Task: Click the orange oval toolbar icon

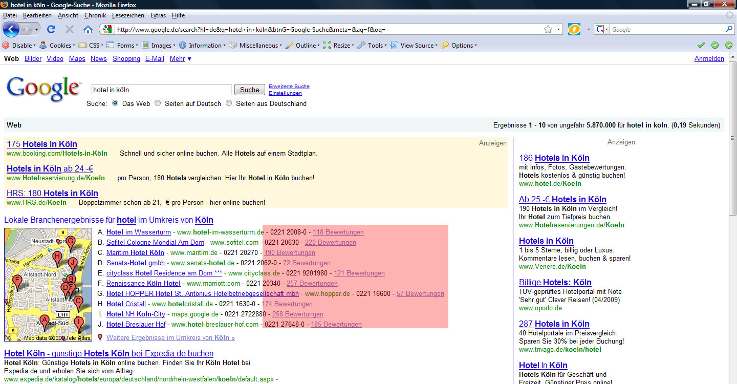Action: [x=574, y=29]
